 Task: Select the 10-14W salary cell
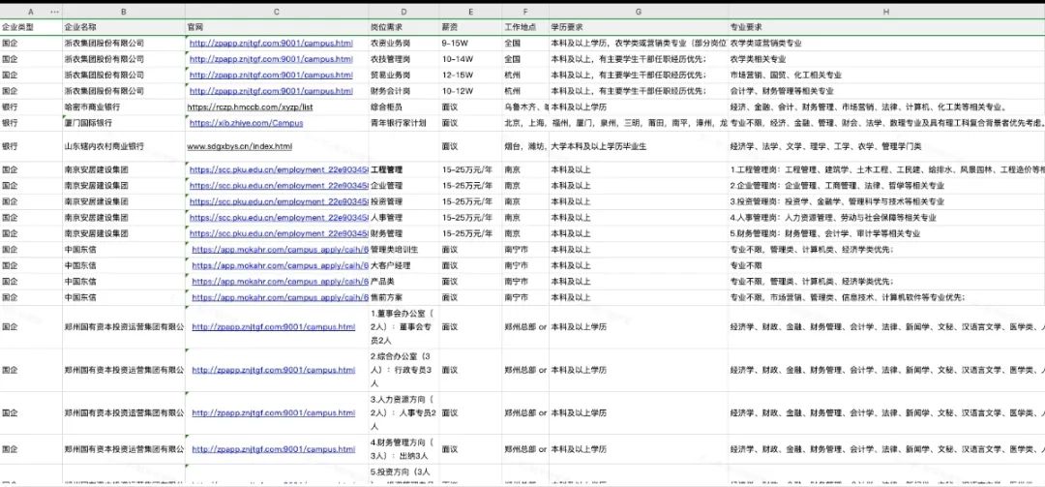470,59
